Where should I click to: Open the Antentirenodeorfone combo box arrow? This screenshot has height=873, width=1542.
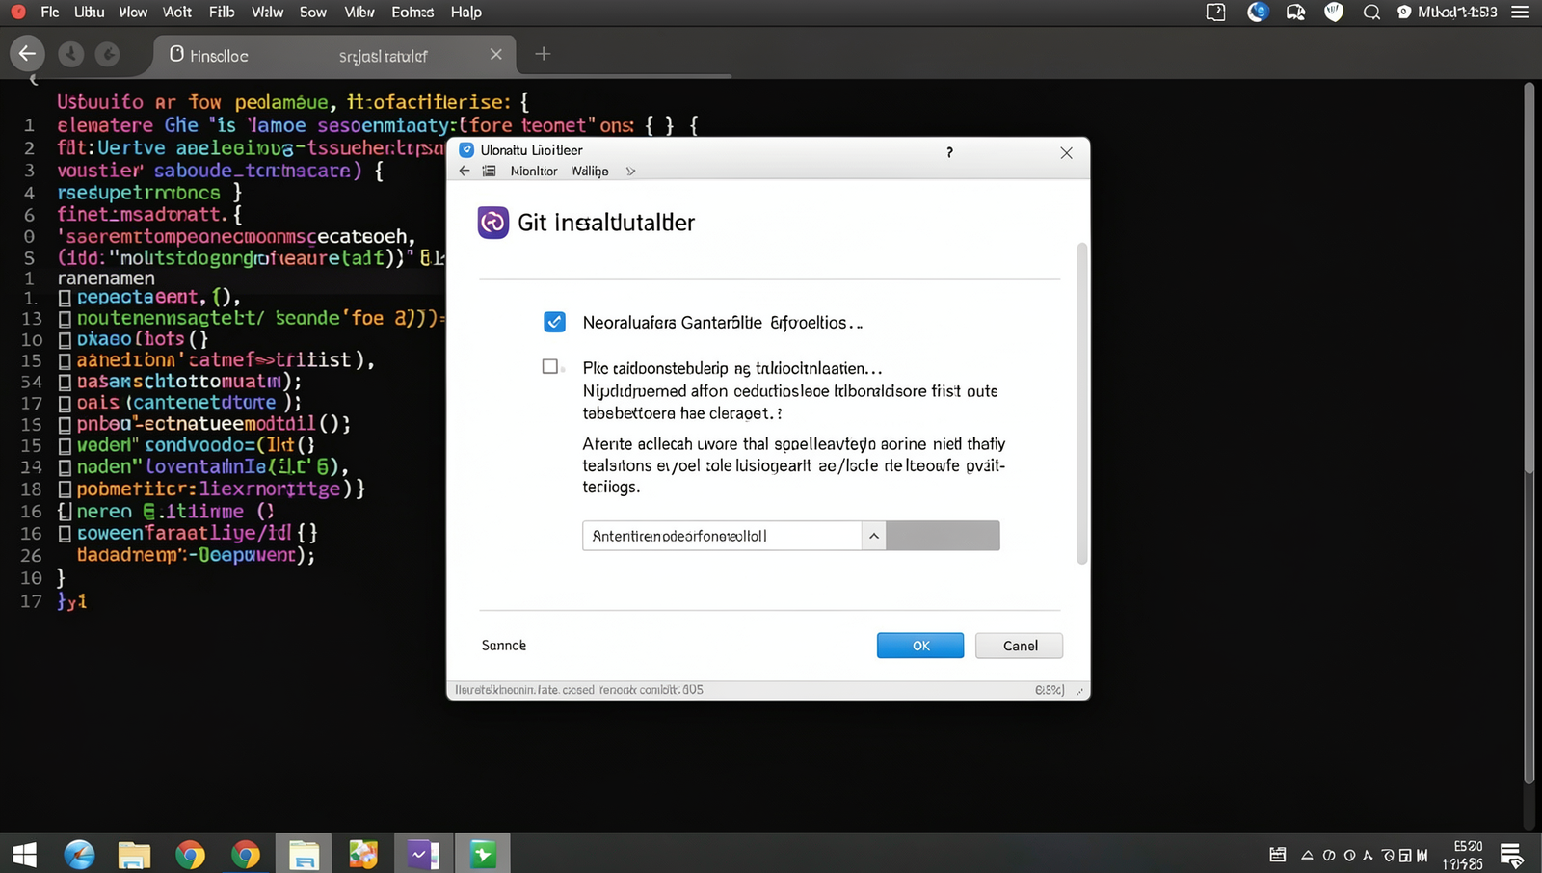click(x=873, y=536)
